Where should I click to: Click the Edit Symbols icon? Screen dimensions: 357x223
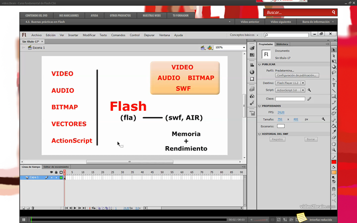point(210,48)
